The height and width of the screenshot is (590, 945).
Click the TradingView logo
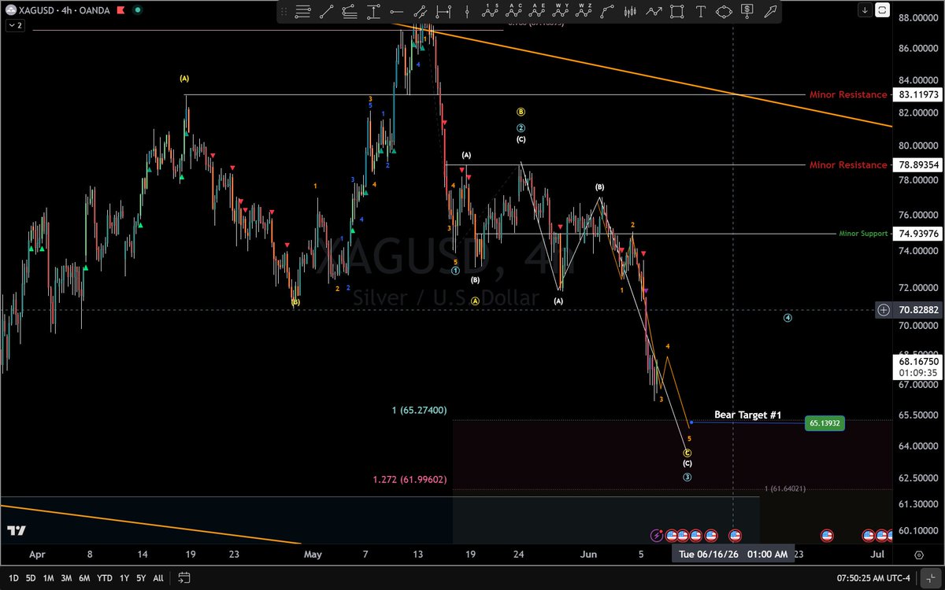[x=15, y=531]
